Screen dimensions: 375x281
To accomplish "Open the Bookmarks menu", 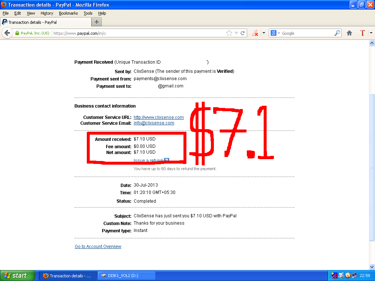I will tap(68, 13).
